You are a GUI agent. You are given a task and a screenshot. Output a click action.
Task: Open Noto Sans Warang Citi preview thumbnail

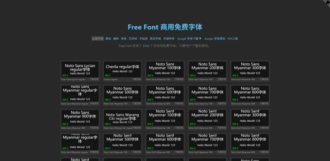(x=123, y=118)
